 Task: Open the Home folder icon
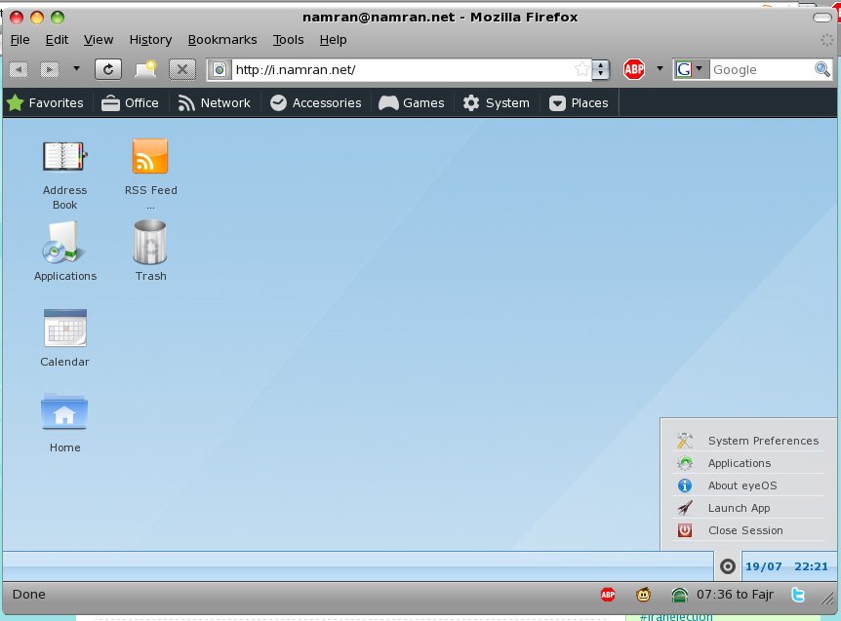click(x=64, y=412)
